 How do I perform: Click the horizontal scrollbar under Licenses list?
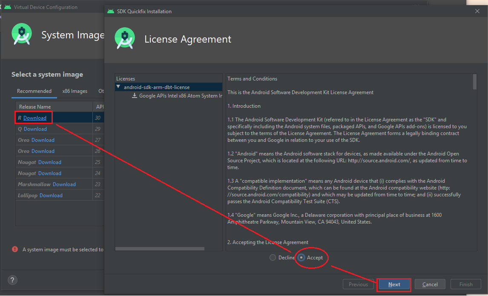click(x=160, y=249)
